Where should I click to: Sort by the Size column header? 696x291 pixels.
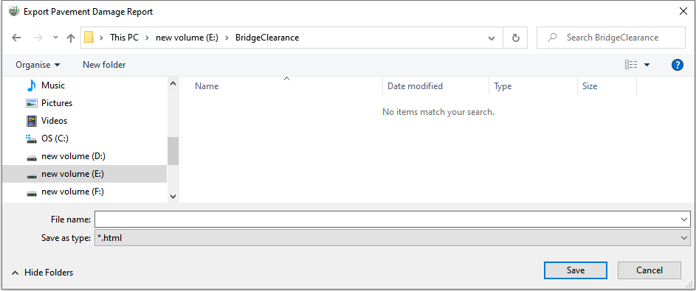pos(607,86)
